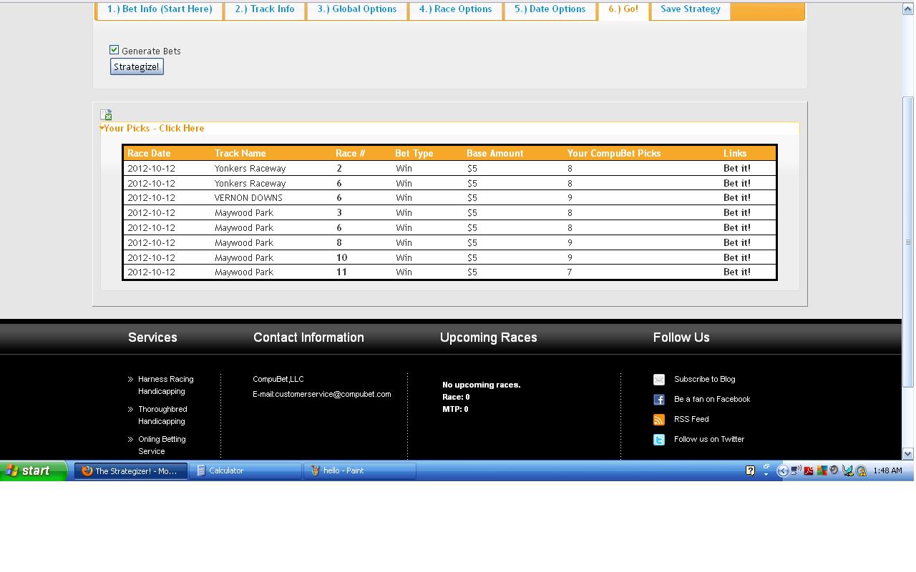Uncheck the Generate Bets checkbox
916x572 pixels.
114,50
